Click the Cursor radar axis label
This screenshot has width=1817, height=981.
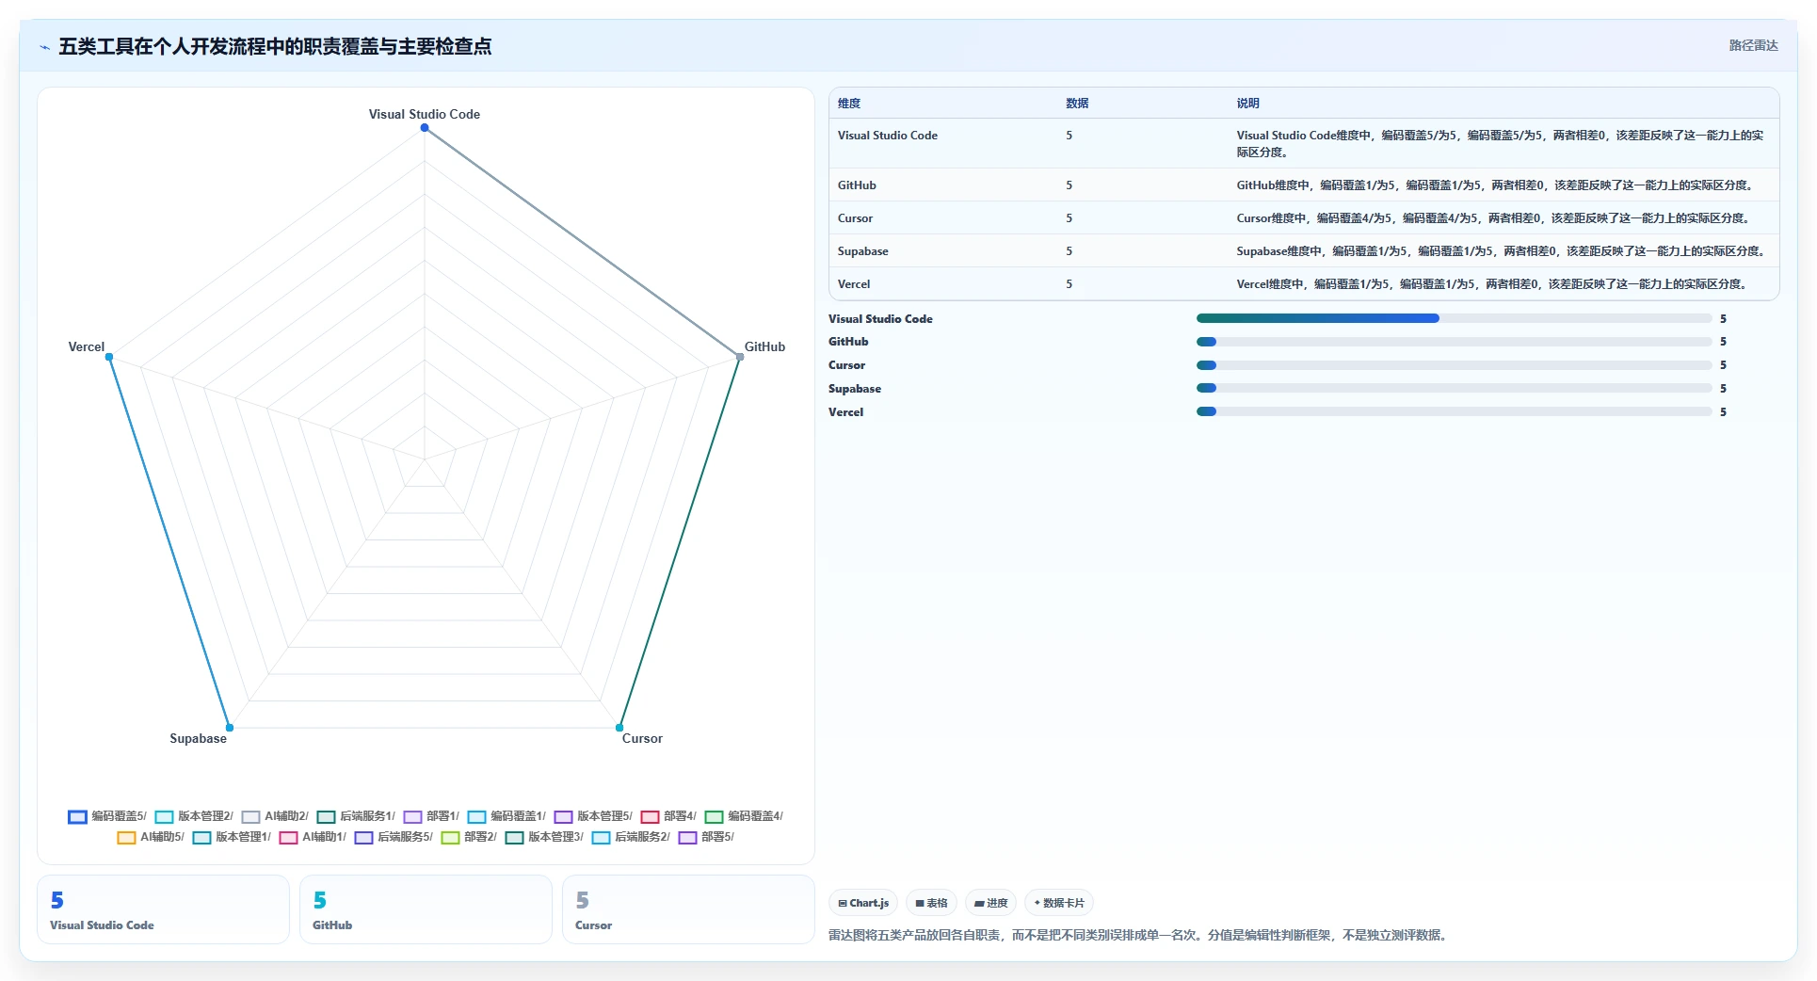point(642,738)
